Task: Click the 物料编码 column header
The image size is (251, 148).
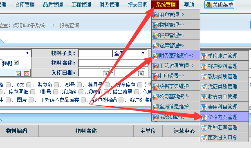Action: [17, 131]
